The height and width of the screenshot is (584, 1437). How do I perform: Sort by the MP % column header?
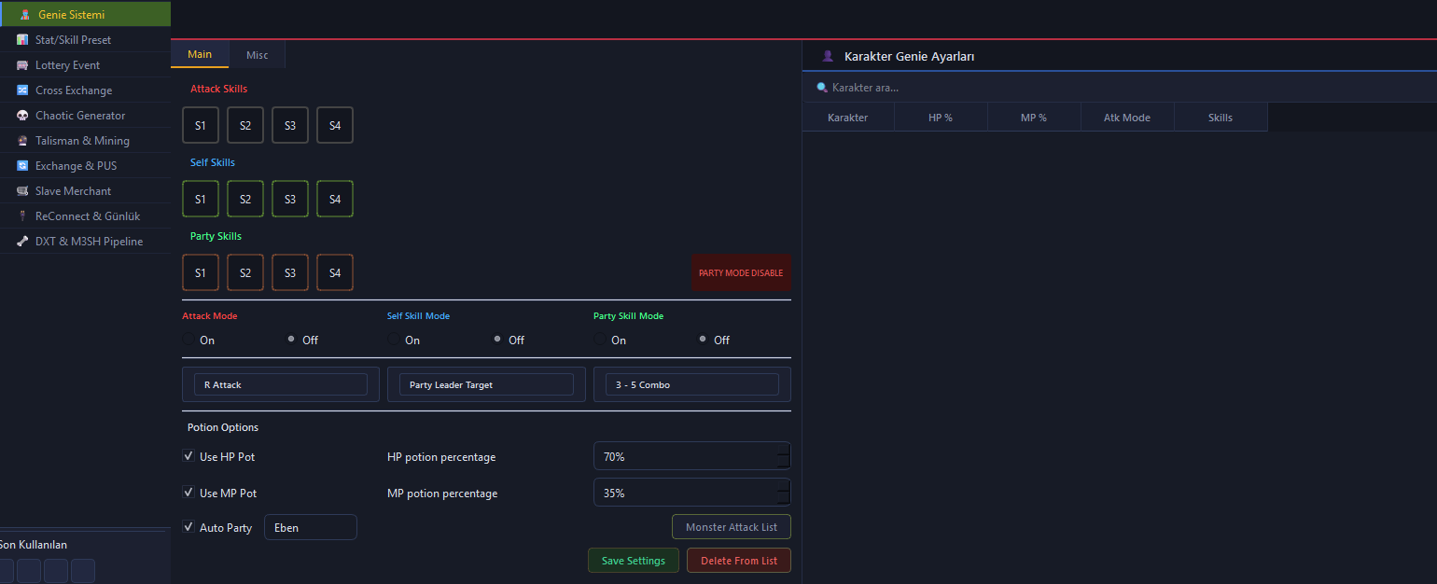pyautogui.click(x=1034, y=118)
